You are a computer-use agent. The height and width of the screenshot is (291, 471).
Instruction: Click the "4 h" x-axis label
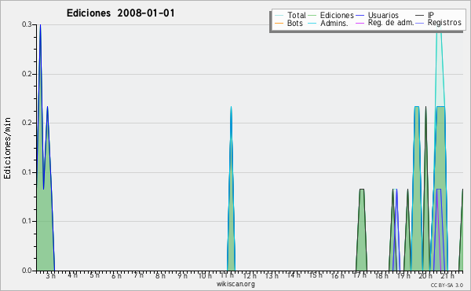pos(72,275)
